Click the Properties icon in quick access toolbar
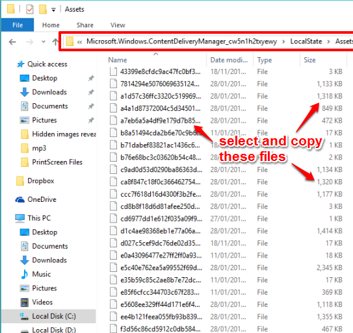The height and width of the screenshot is (333, 353). pos(30,10)
